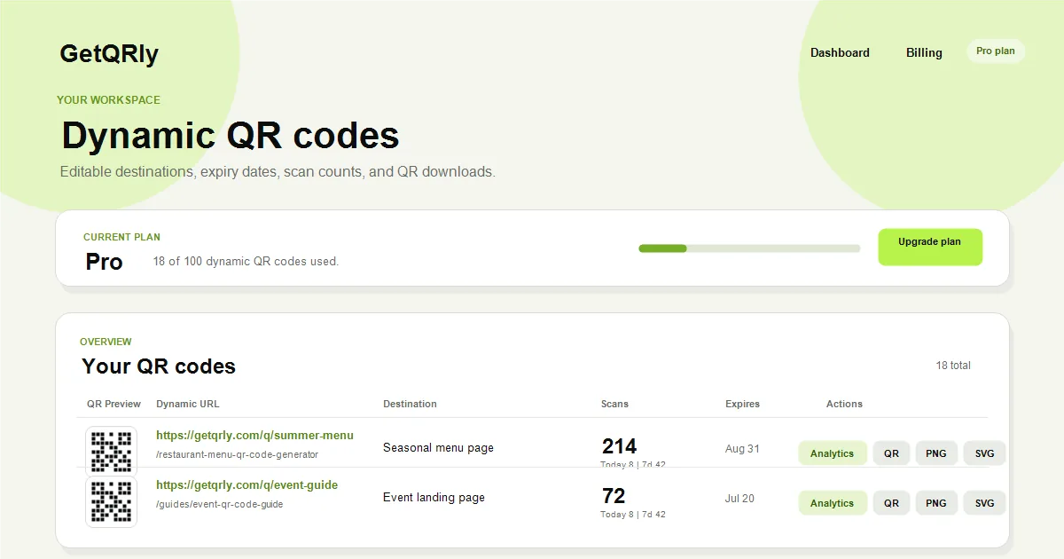Click the scan count 72
This screenshot has height=559, width=1064.
(614, 496)
